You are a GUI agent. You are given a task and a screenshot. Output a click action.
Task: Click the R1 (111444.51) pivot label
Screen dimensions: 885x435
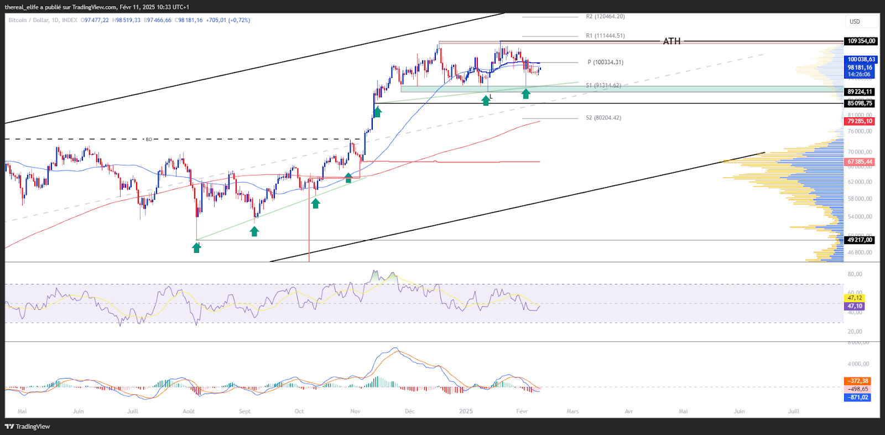(x=605, y=35)
